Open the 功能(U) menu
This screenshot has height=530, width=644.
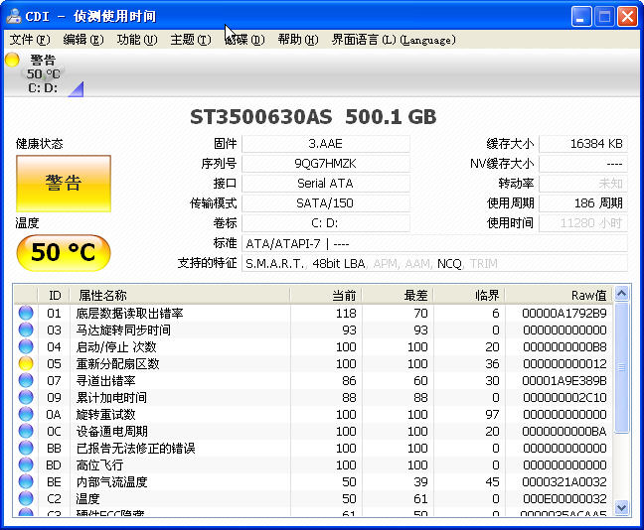point(136,40)
